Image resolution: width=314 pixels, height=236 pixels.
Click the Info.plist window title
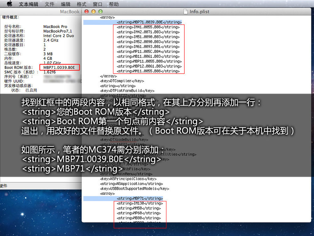click(199, 12)
